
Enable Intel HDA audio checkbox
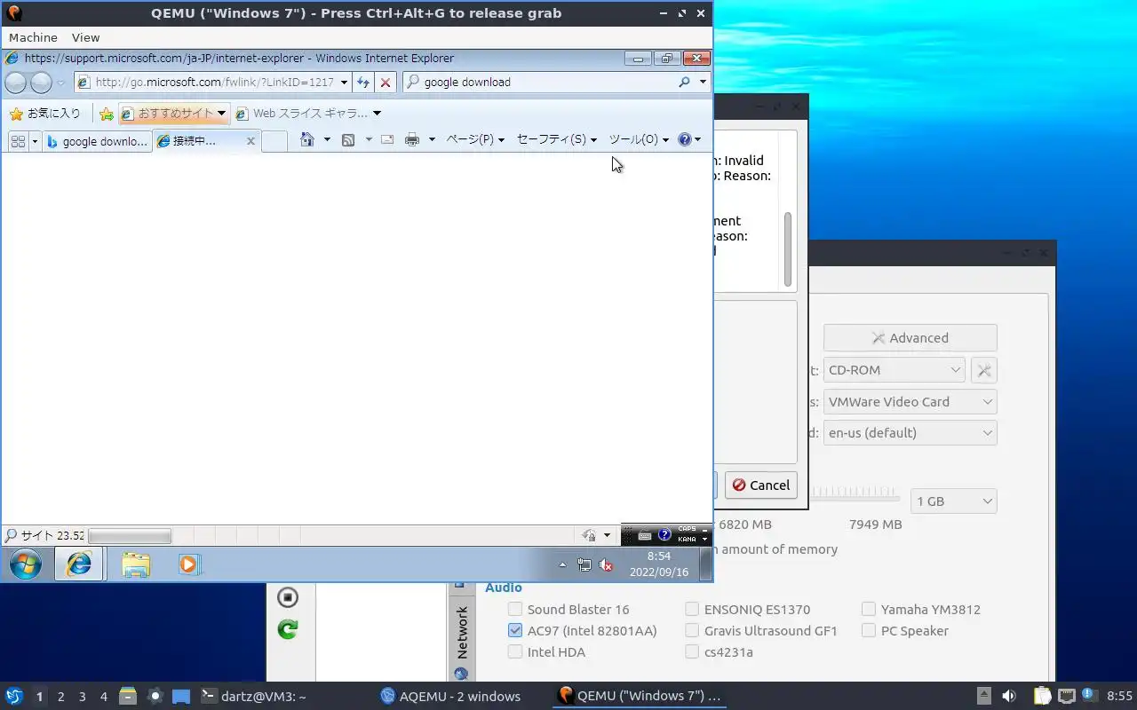(515, 652)
